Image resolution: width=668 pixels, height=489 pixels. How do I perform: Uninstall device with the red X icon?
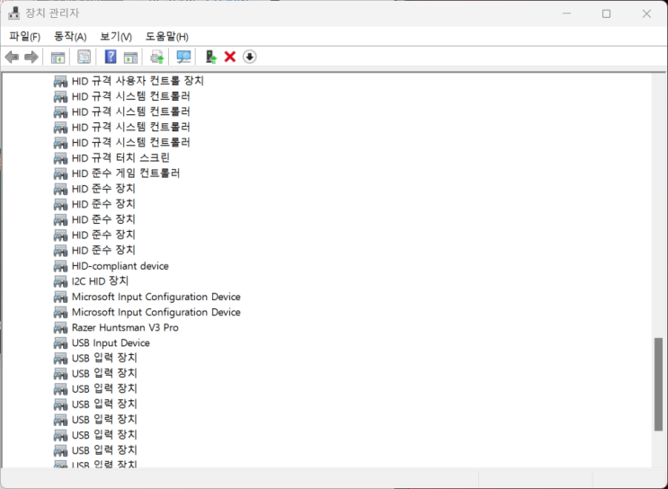pos(230,57)
